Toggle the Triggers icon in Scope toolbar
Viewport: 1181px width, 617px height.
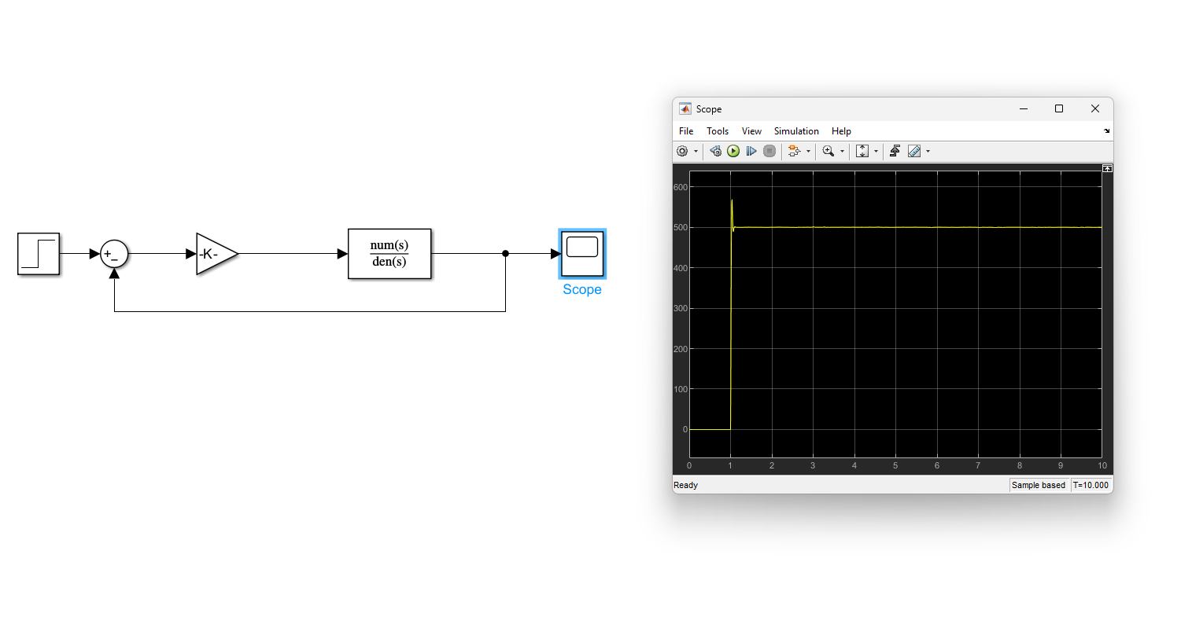coord(895,151)
